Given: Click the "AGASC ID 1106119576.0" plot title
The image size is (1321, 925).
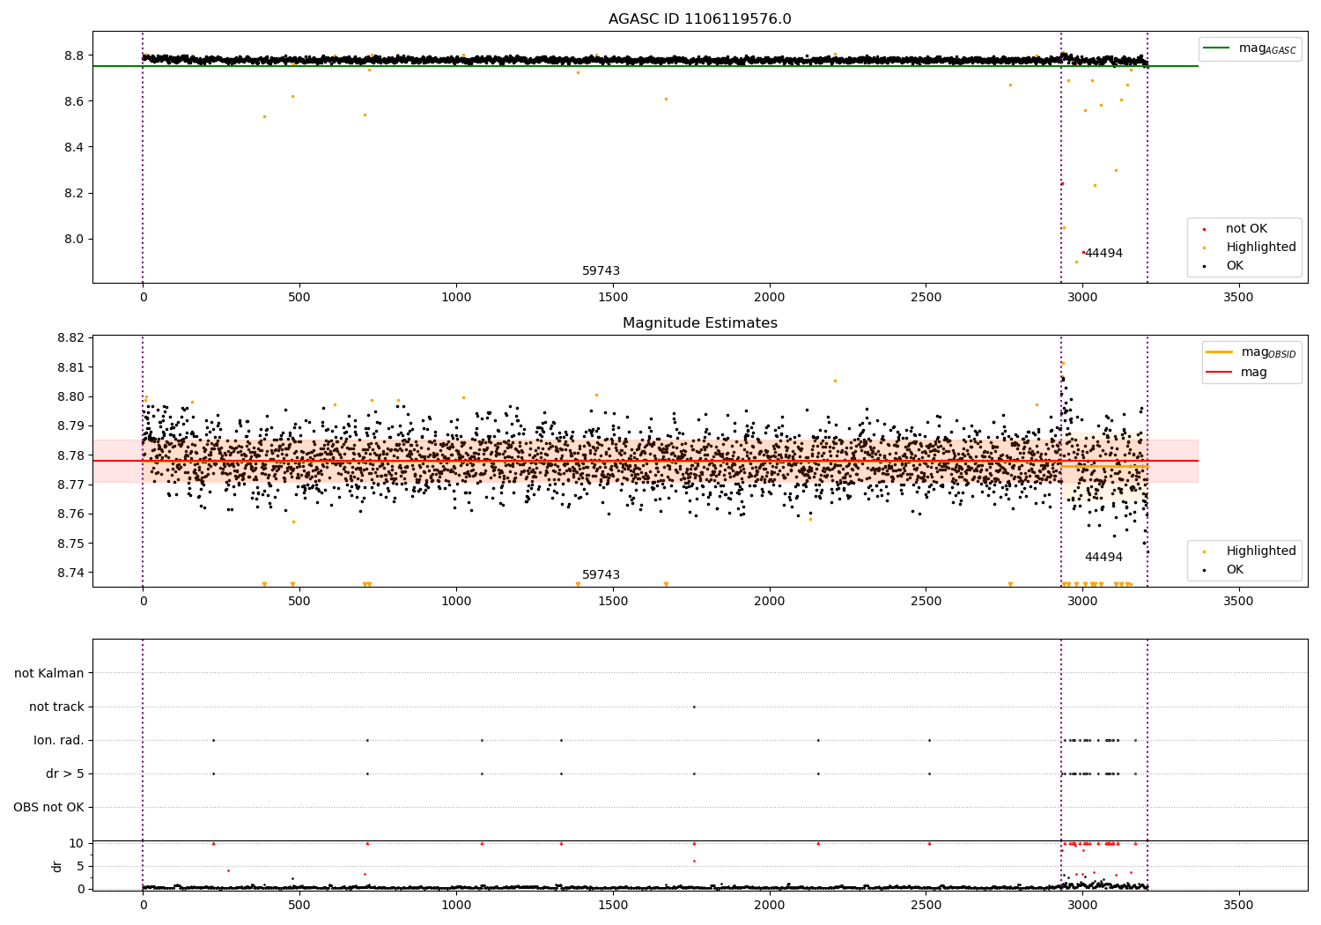Looking at the screenshot, I should coord(699,19).
